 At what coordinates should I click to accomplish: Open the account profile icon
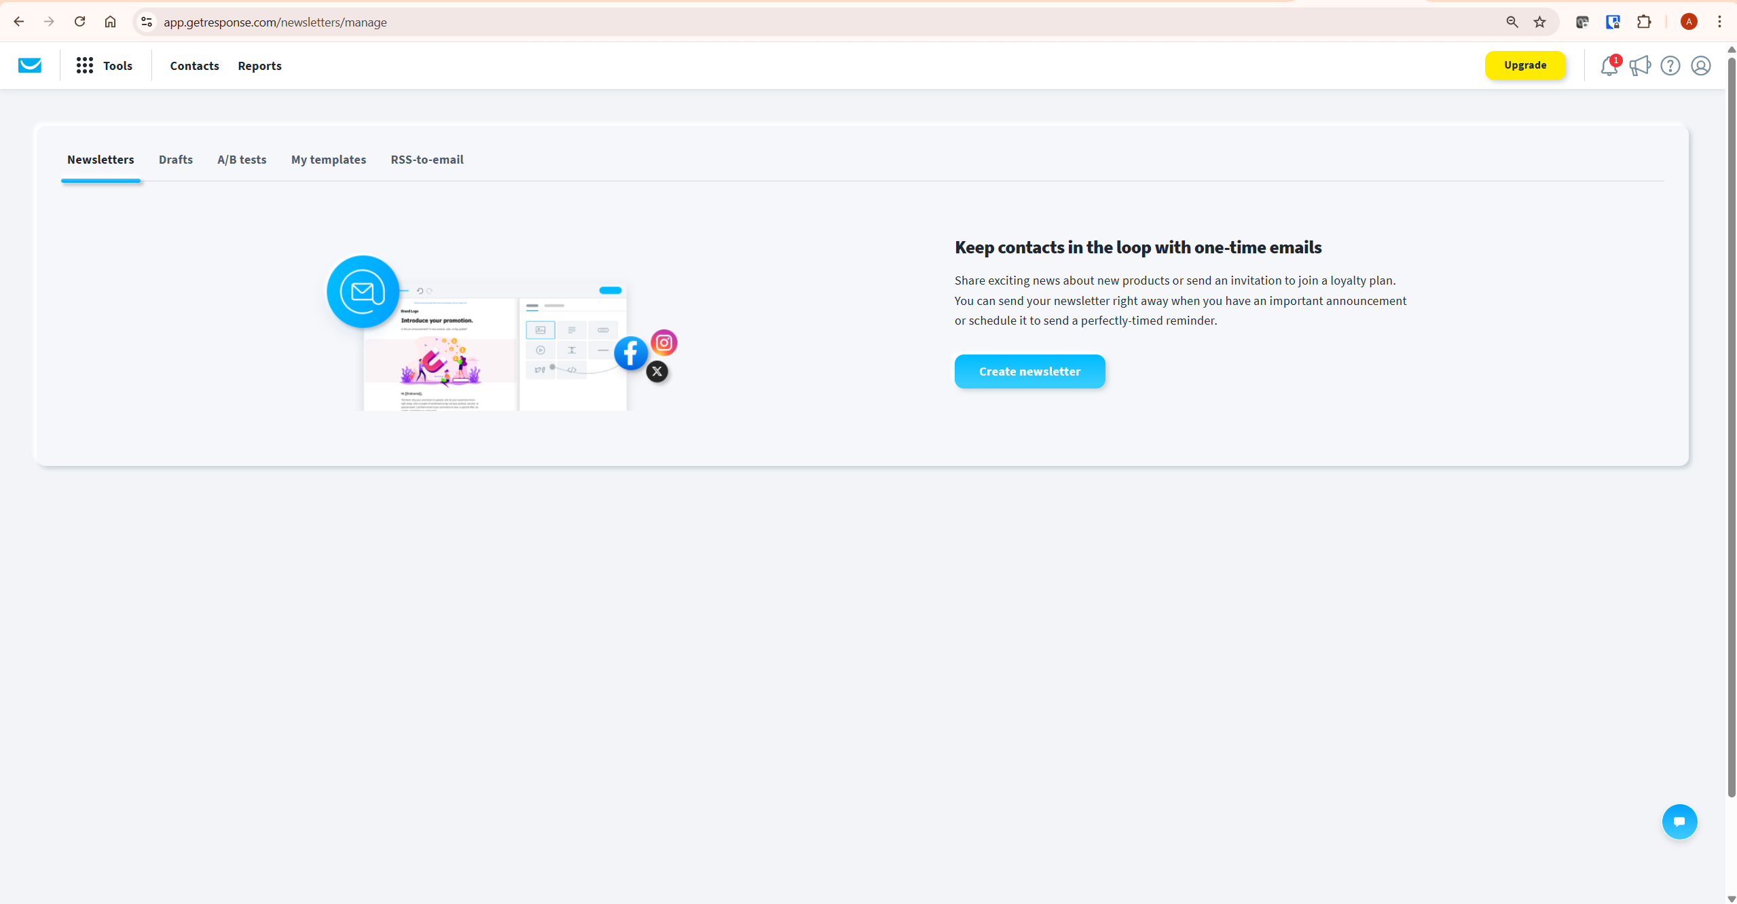coord(1700,65)
